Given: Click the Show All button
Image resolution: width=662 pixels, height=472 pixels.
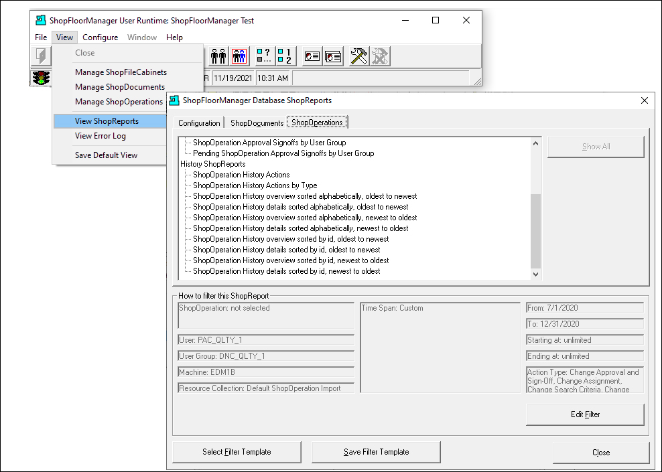Looking at the screenshot, I should [596, 147].
